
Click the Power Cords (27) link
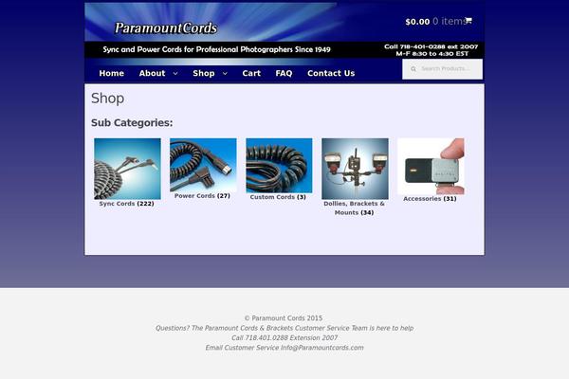tap(202, 196)
